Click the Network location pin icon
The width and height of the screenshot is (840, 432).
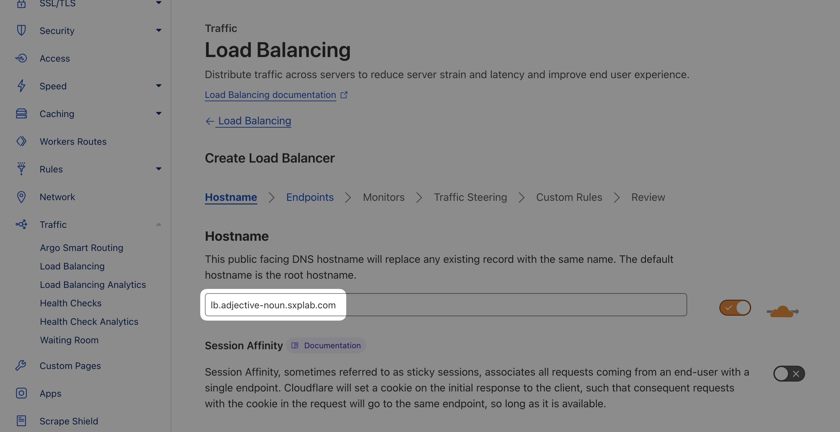(21, 197)
